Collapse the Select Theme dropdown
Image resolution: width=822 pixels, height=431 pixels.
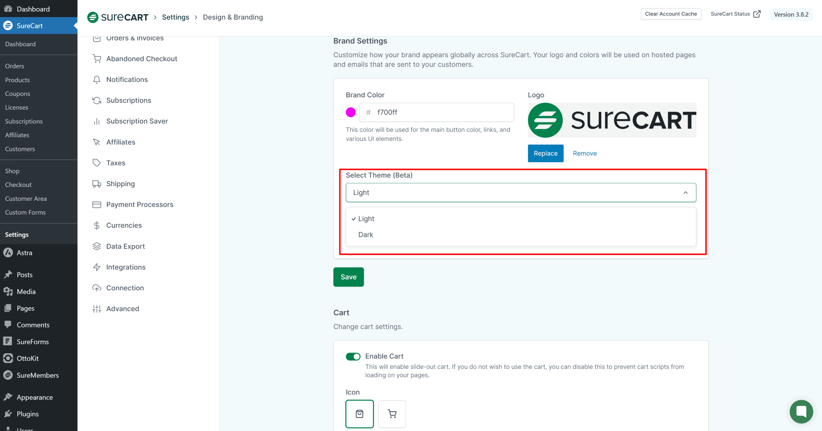coord(685,193)
